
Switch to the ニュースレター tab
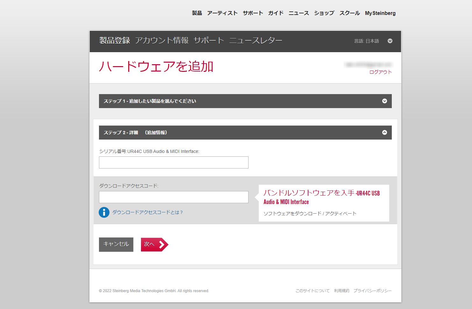[x=256, y=40]
